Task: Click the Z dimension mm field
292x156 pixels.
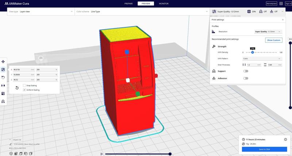Action: (24, 79)
